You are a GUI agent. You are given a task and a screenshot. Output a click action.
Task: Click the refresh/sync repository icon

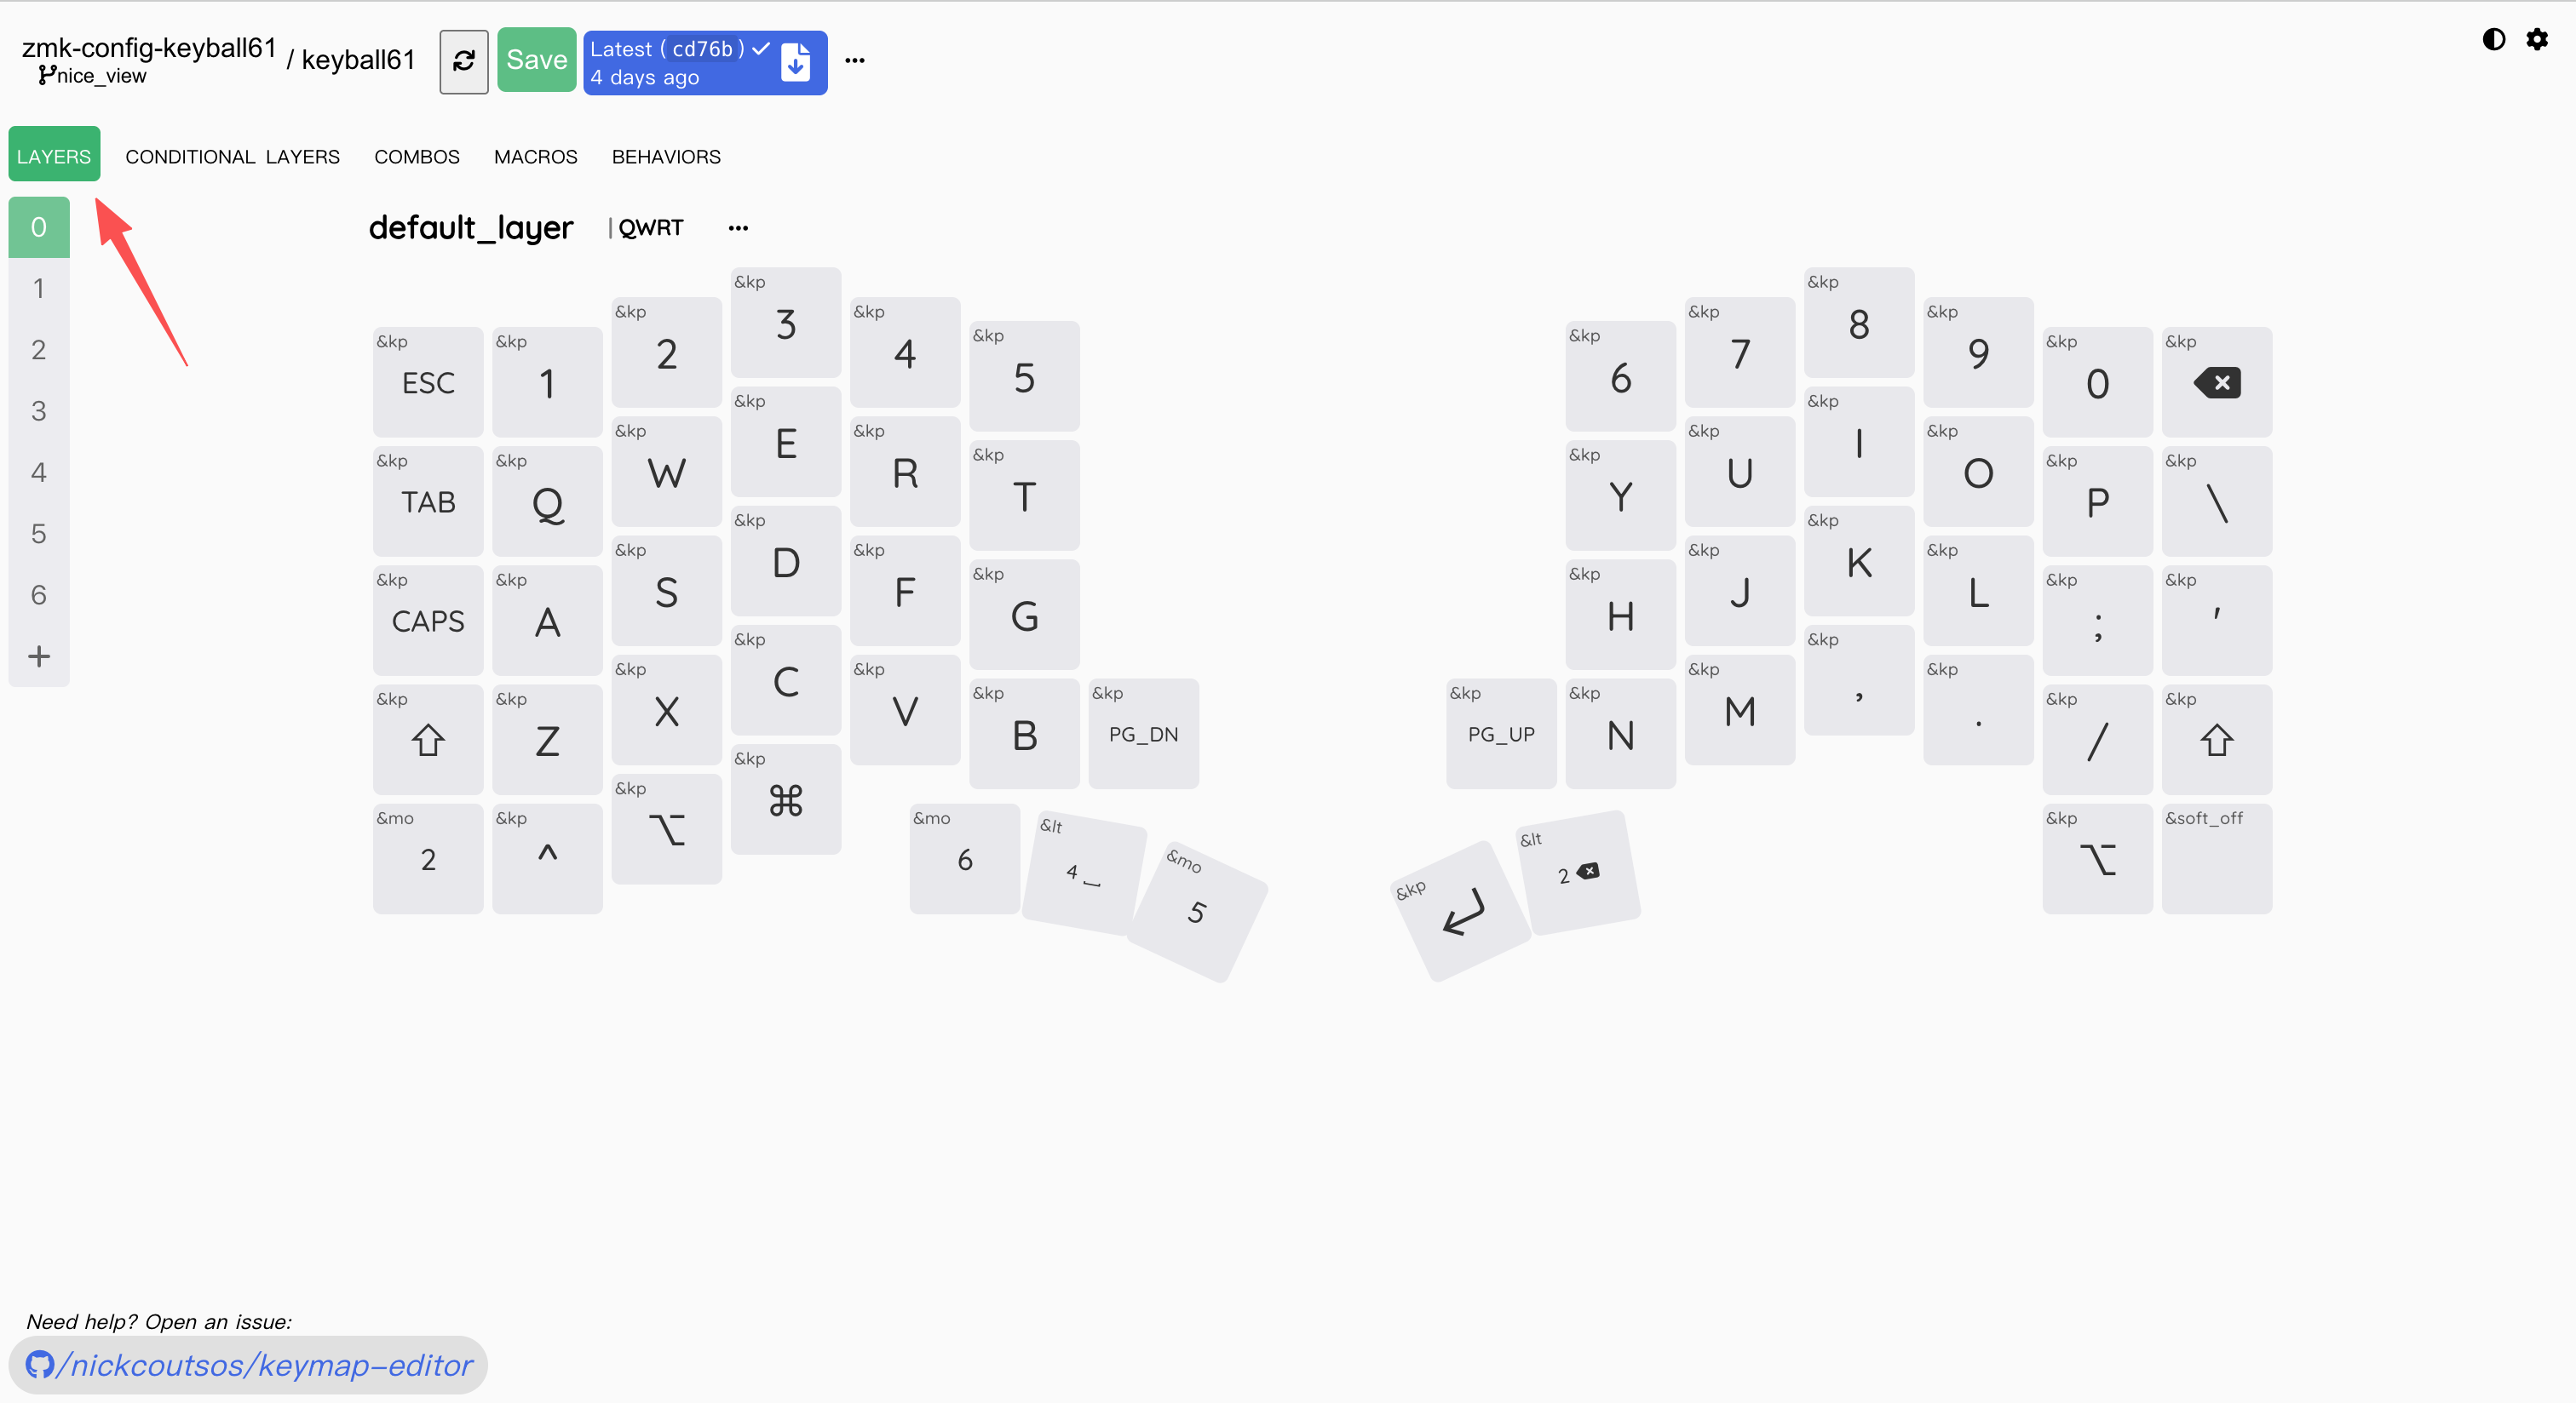[x=463, y=61]
